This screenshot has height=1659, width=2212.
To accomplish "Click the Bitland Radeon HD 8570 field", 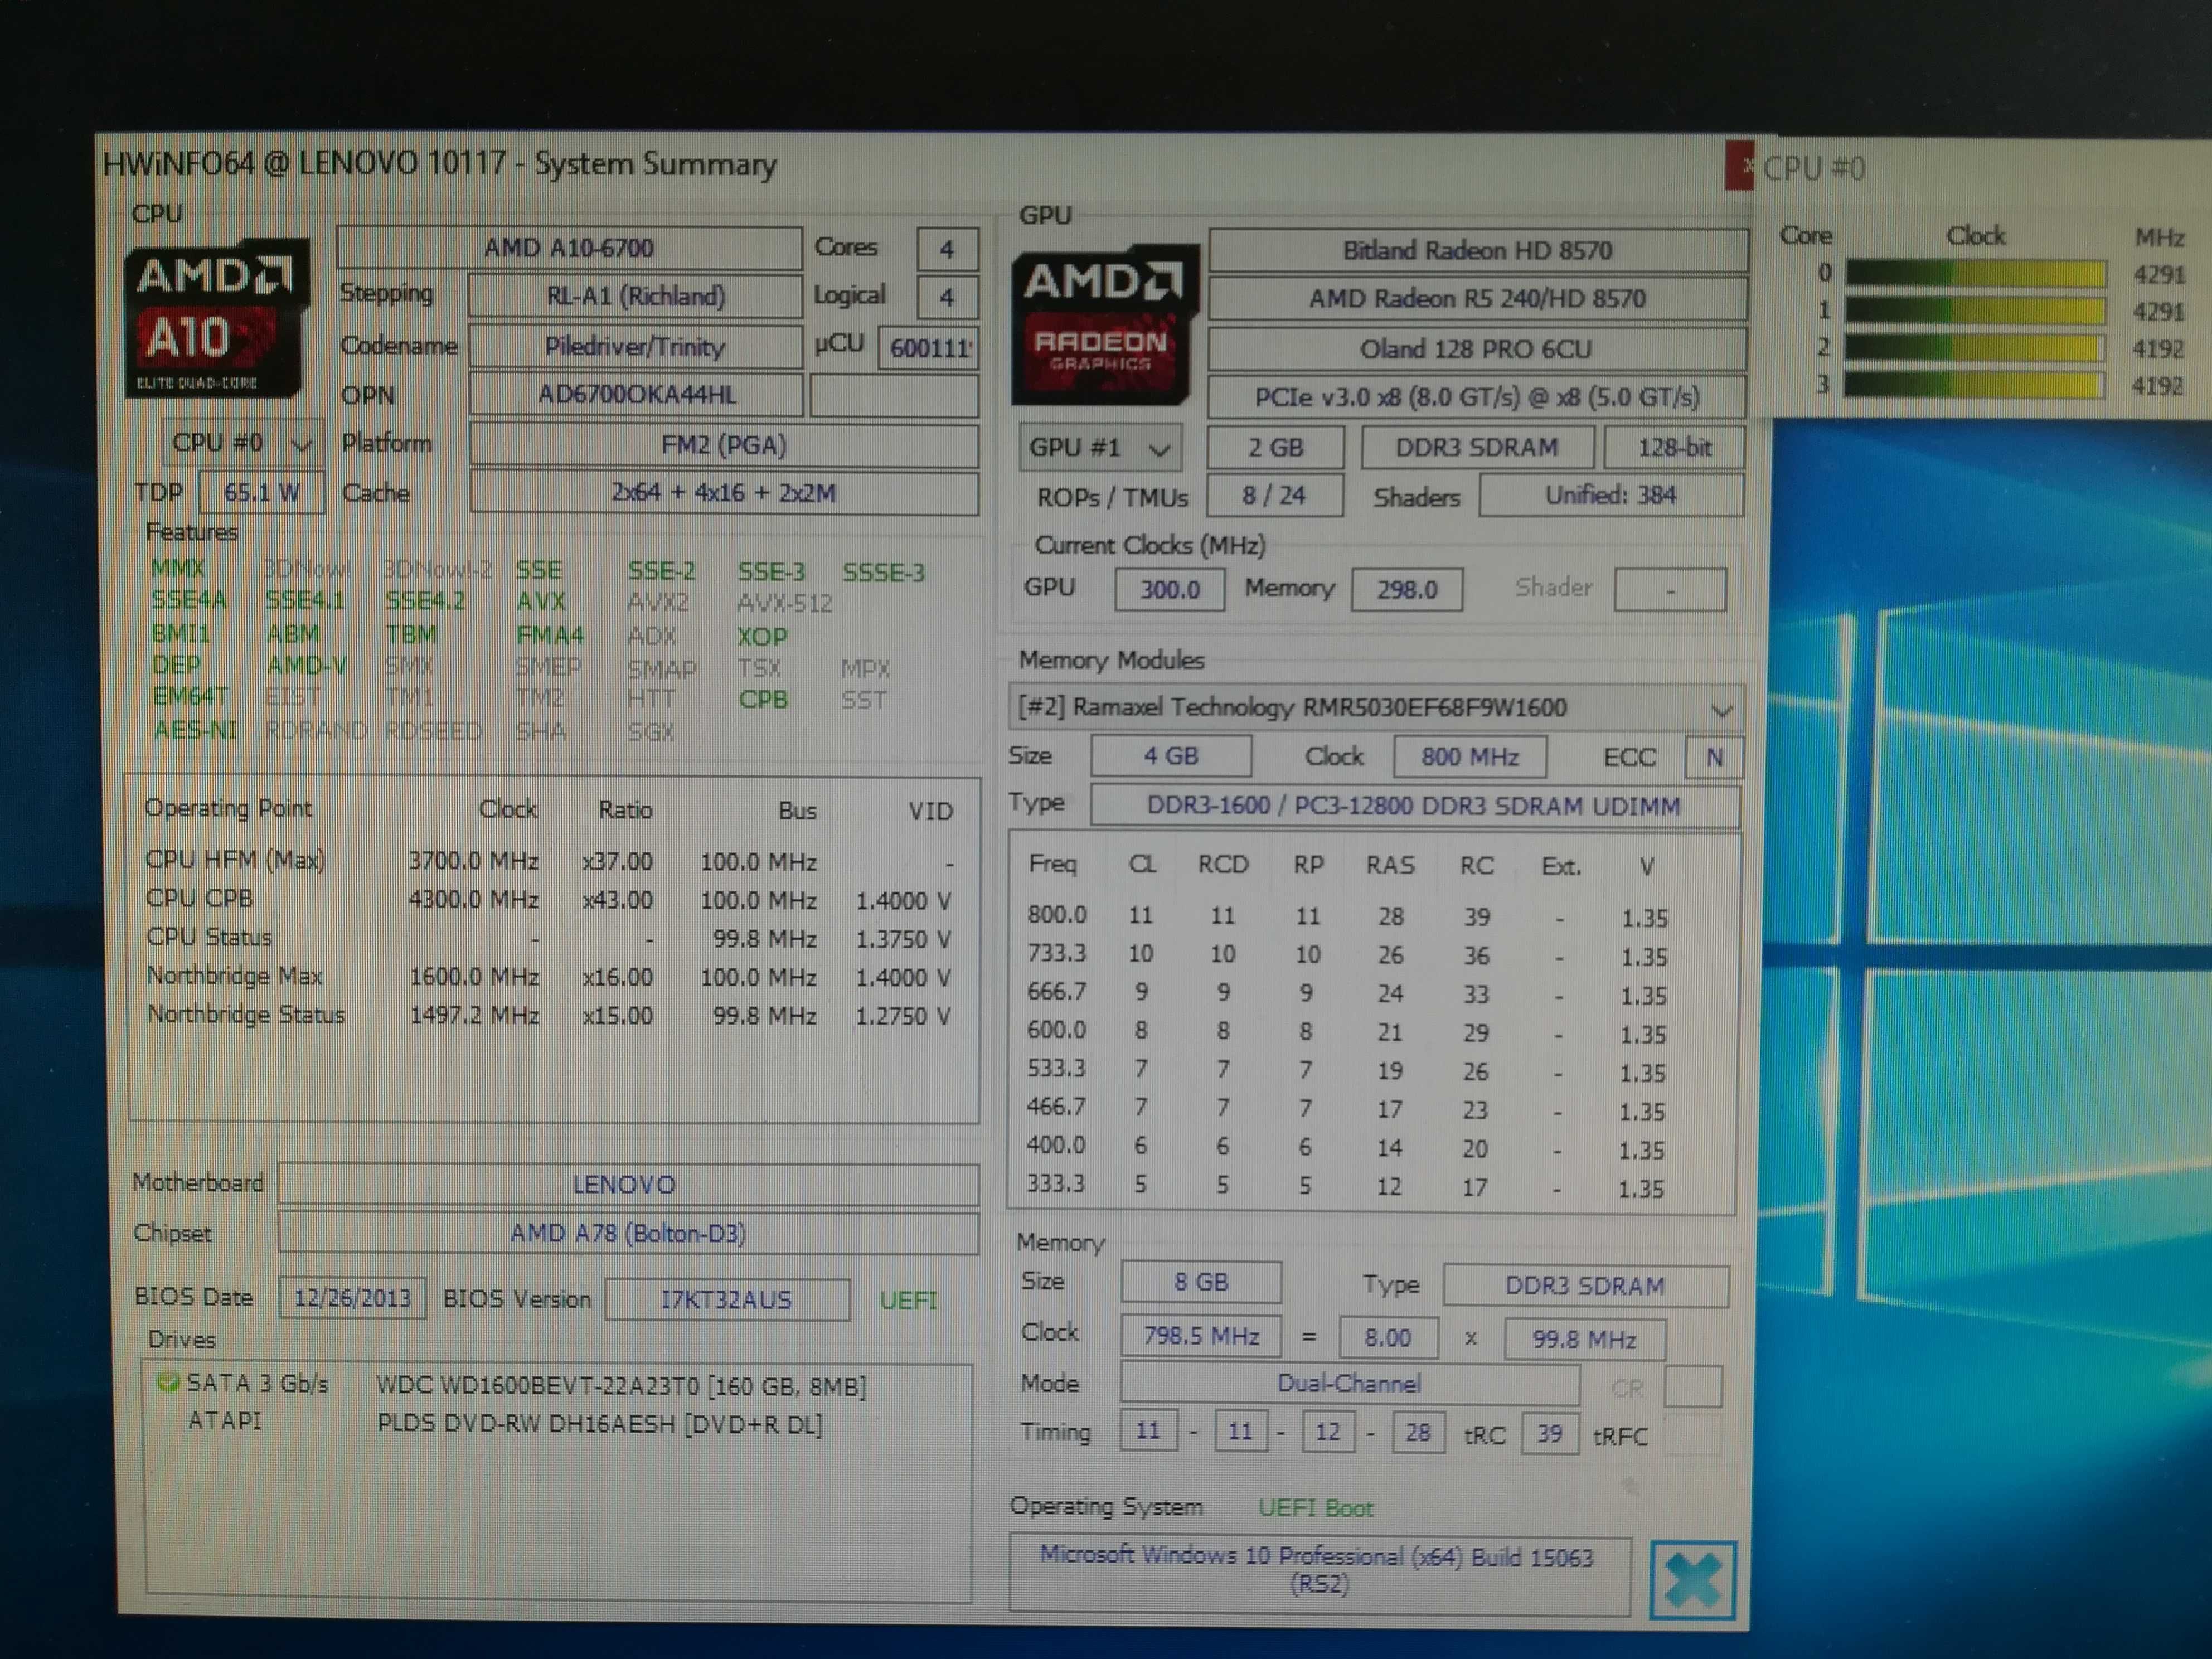I will tap(1477, 250).
